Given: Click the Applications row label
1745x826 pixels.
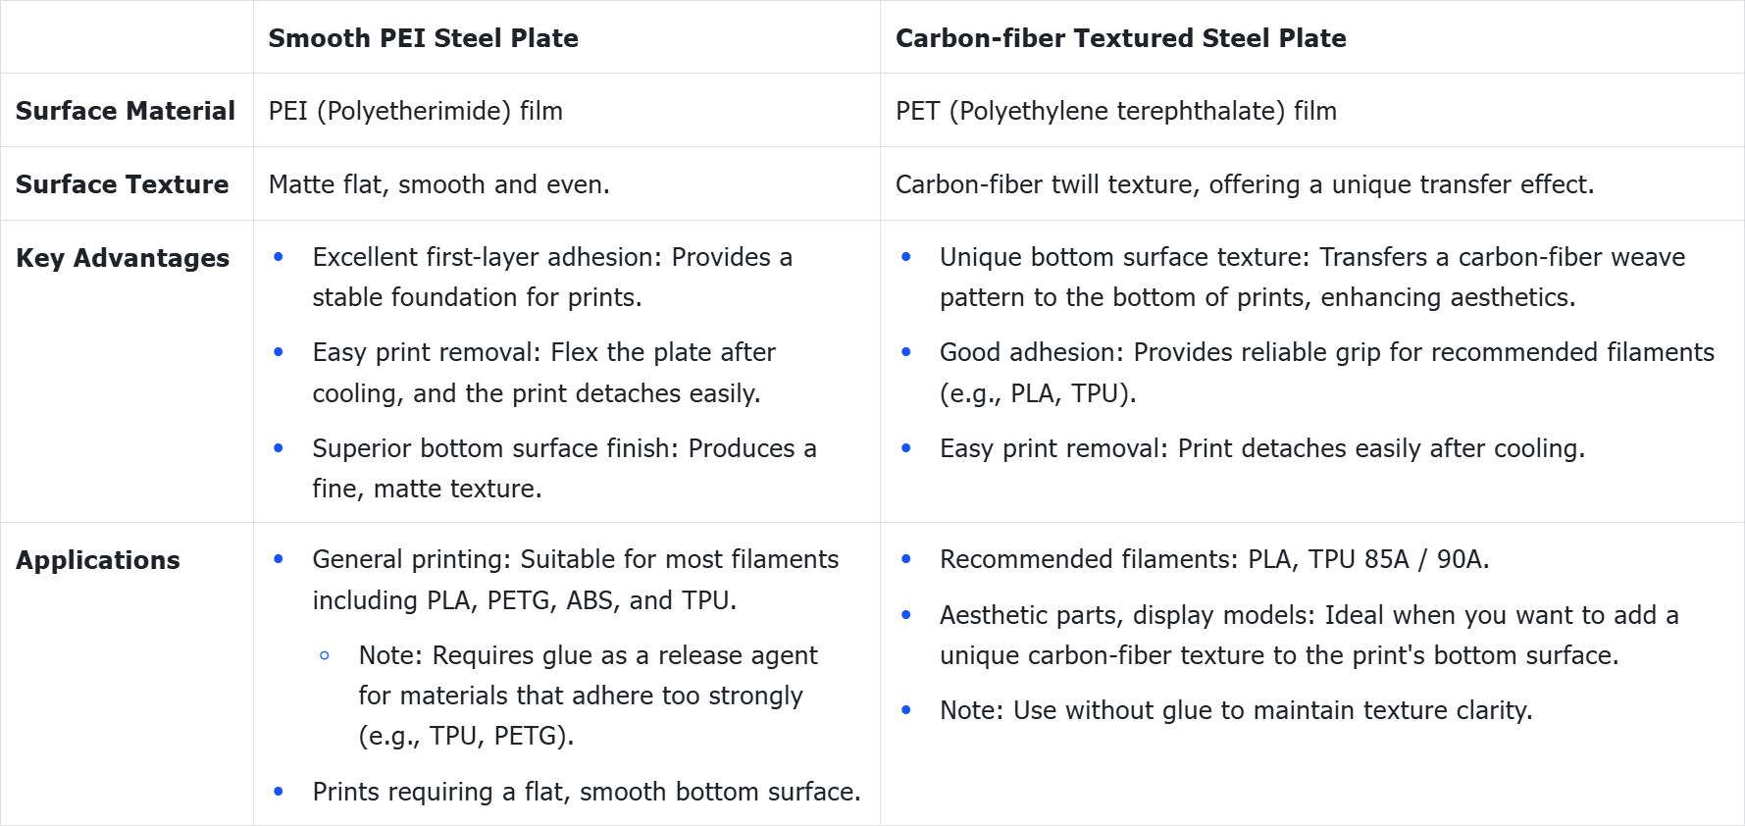Looking at the screenshot, I should (x=98, y=560).
